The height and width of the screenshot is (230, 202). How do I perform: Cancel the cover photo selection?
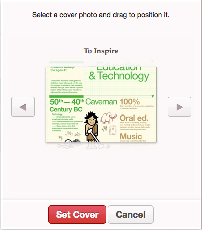coord(131,214)
